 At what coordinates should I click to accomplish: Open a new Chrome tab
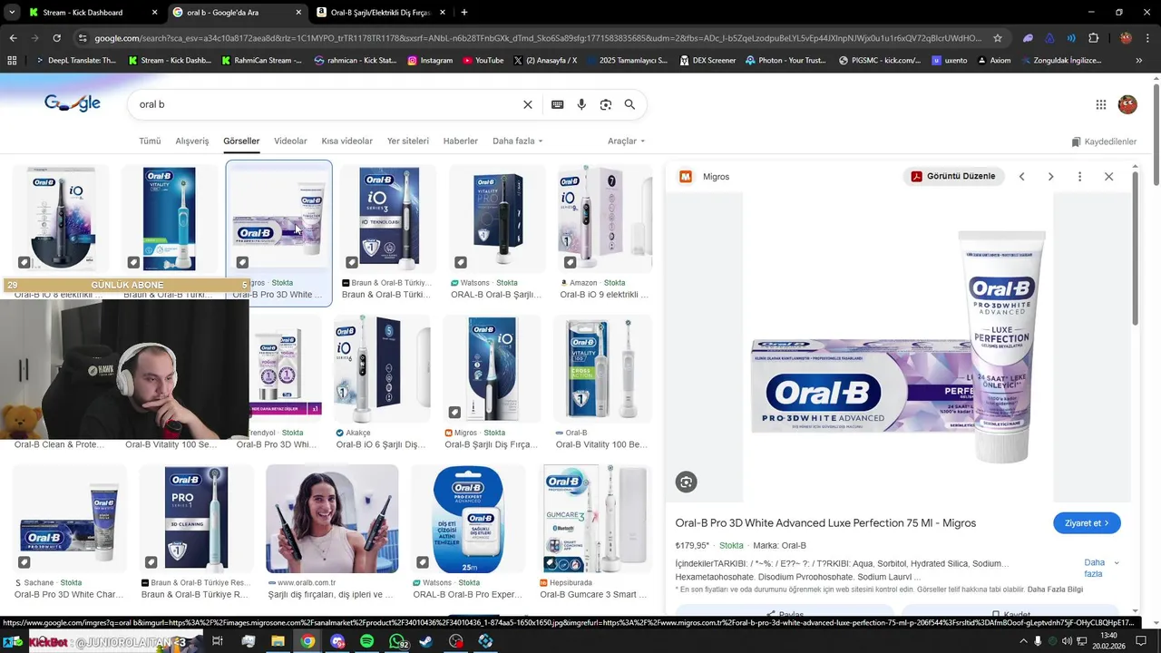[464, 13]
